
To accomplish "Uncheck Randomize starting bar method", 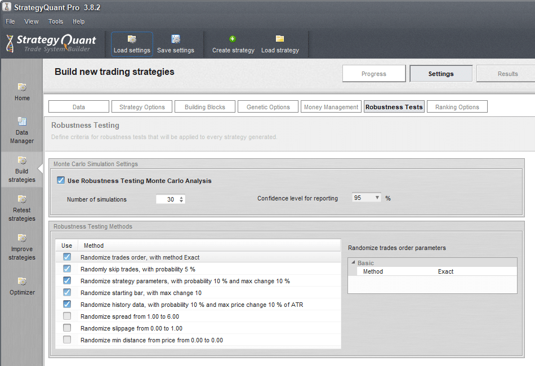I will pos(67,292).
